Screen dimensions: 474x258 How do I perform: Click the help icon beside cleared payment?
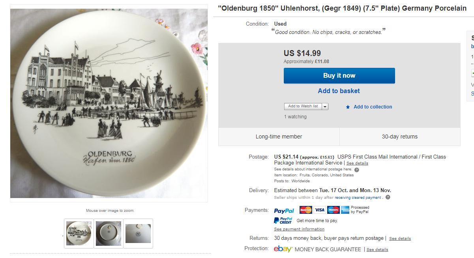388,197
